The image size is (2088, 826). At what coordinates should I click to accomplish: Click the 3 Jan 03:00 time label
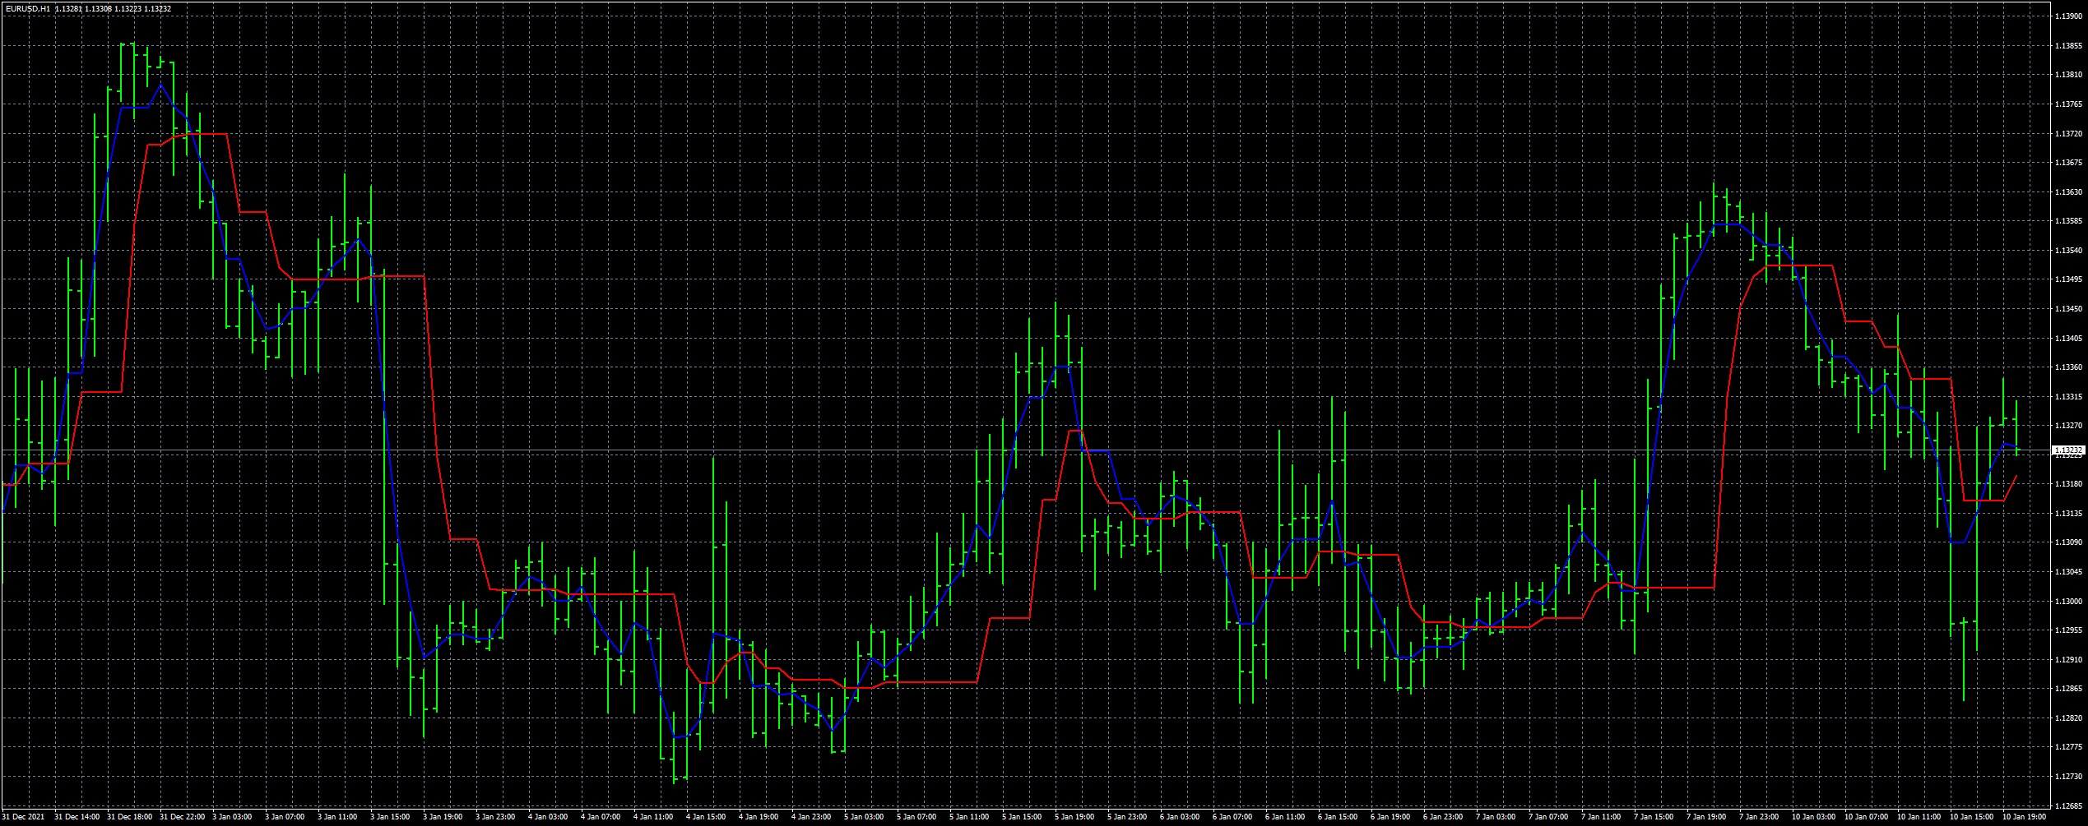233,817
